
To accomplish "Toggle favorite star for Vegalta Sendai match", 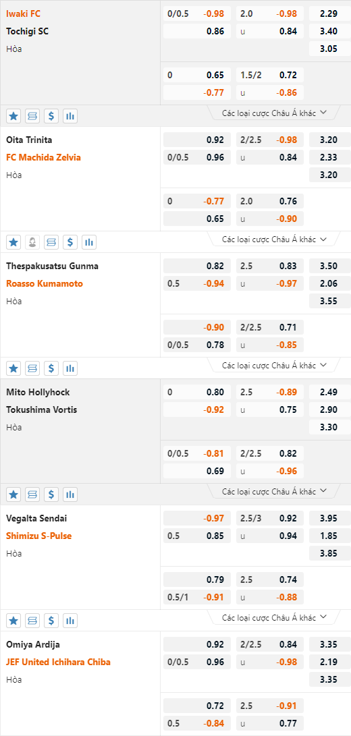I will coord(13,621).
